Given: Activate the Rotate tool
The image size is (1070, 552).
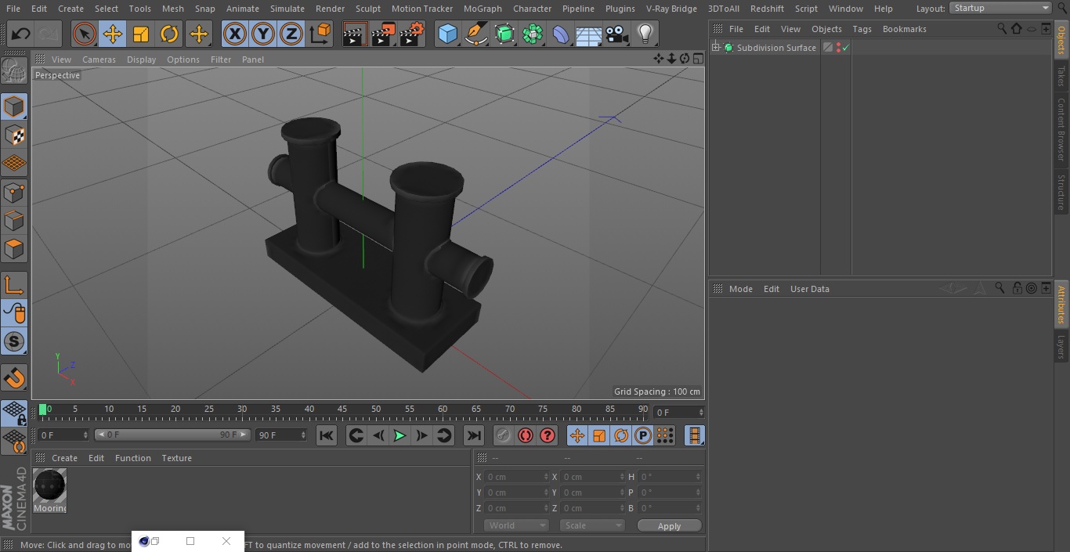Looking at the screenshot, I should [169, 34].
